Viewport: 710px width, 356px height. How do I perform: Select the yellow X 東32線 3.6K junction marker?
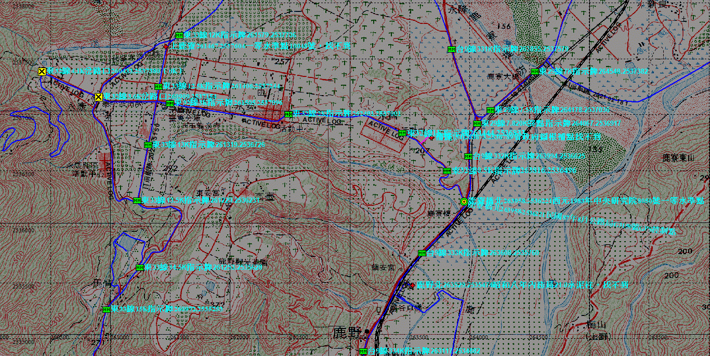point(98,97)
